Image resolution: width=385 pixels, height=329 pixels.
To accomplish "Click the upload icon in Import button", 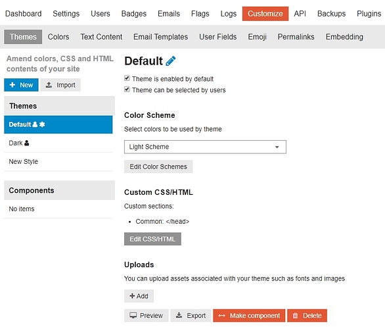I will 49,85.
